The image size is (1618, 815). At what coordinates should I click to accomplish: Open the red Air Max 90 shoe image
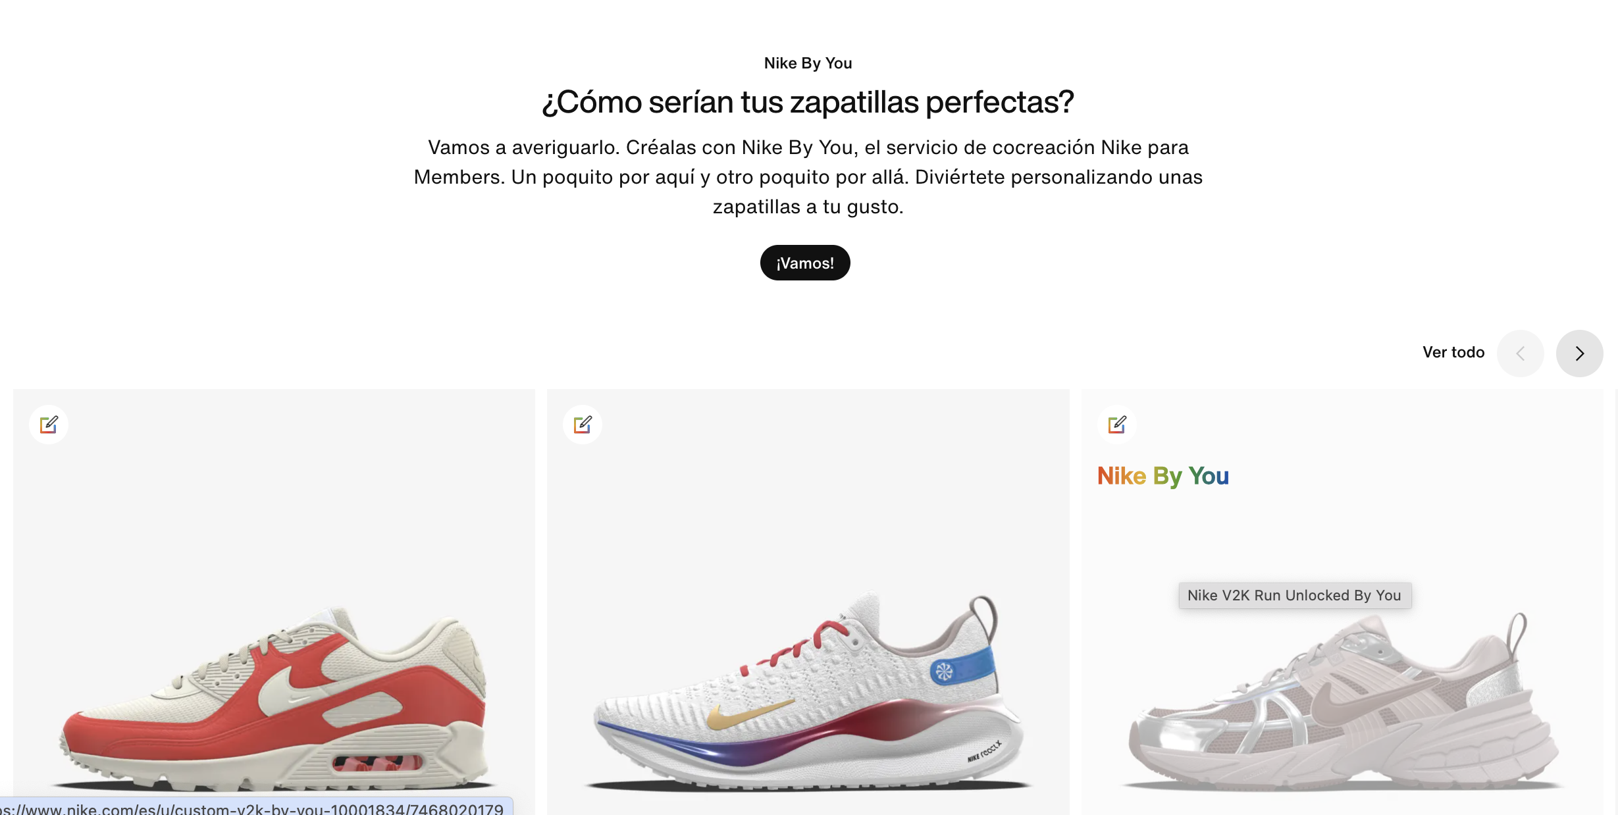click(274, 698)
